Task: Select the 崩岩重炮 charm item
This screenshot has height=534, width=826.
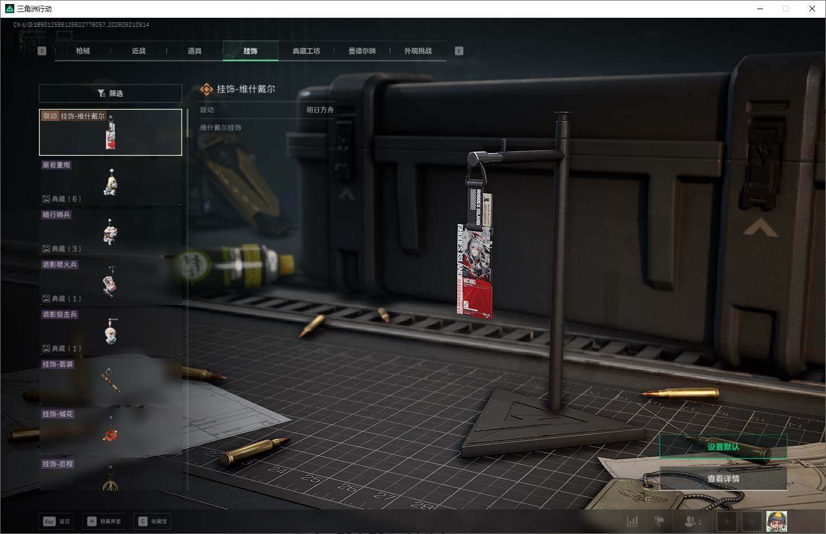Action: [x=111, y=182]
